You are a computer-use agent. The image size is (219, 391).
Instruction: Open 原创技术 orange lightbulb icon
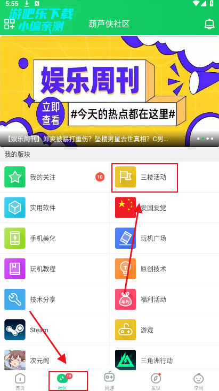click(125, 269)
